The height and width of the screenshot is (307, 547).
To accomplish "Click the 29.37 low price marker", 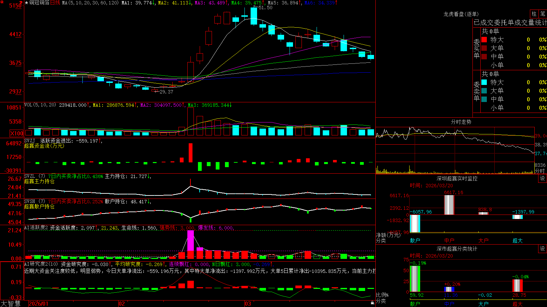I will [x=166, y=92].
